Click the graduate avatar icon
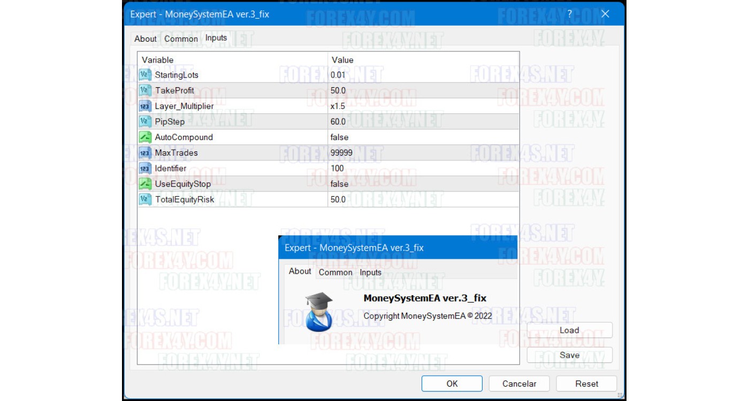 click(x=319, y=312)
